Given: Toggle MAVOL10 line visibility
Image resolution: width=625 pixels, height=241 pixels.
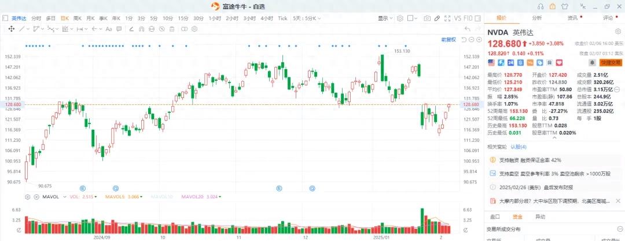Looking at the screenshot, I should [x=162, y=197].
